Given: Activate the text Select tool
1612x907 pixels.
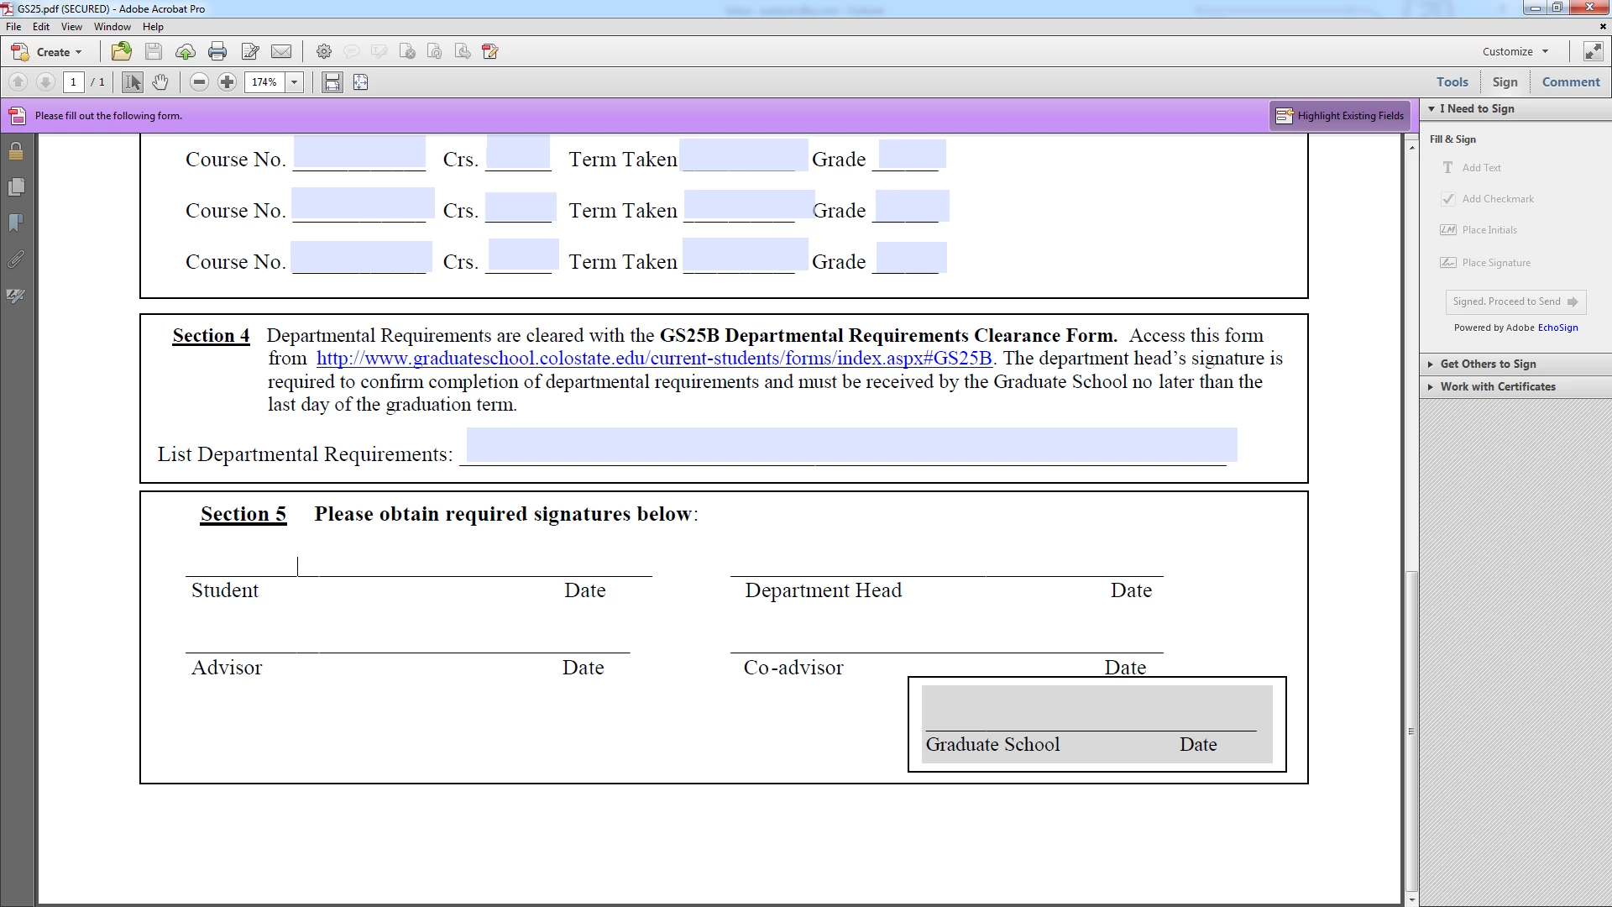Looking at the screenshot, I should click(x=132, y=82).
